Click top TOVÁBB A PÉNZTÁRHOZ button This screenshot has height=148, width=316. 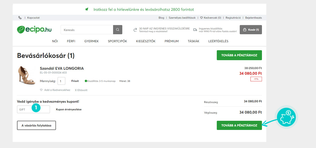click(239, 55)
